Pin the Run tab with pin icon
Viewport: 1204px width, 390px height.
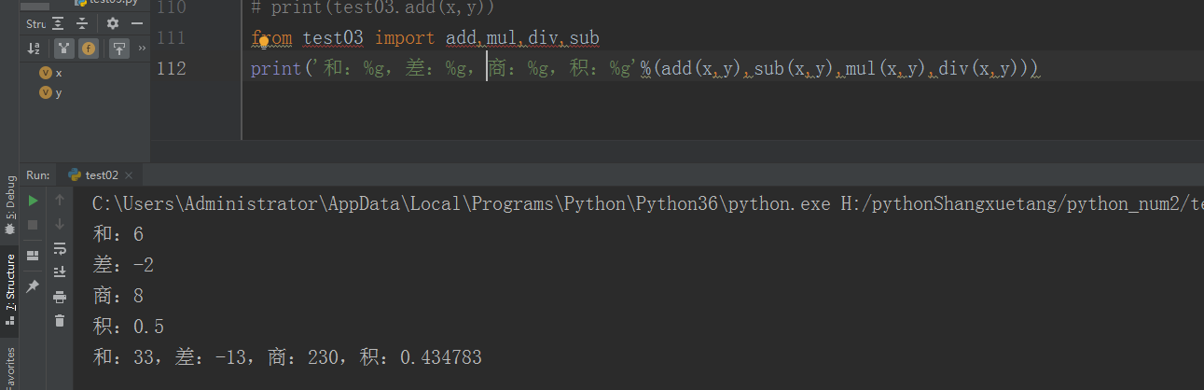[x=33, y=286]
